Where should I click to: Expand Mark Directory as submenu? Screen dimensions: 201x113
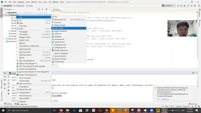click(34, 96)
